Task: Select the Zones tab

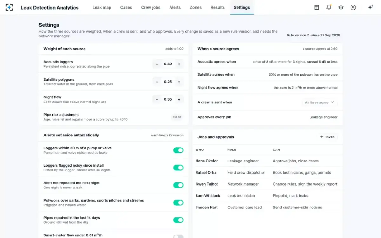Action: coord(196,7)
